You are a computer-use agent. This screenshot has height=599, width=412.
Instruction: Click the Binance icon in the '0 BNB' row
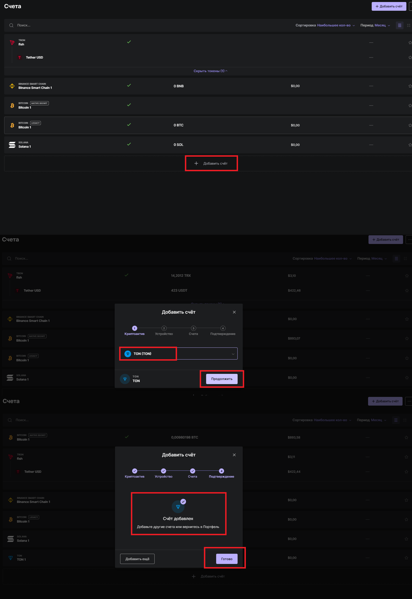[x=12, y=86]
